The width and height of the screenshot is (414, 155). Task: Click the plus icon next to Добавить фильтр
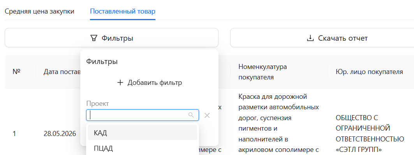point(120,83)
